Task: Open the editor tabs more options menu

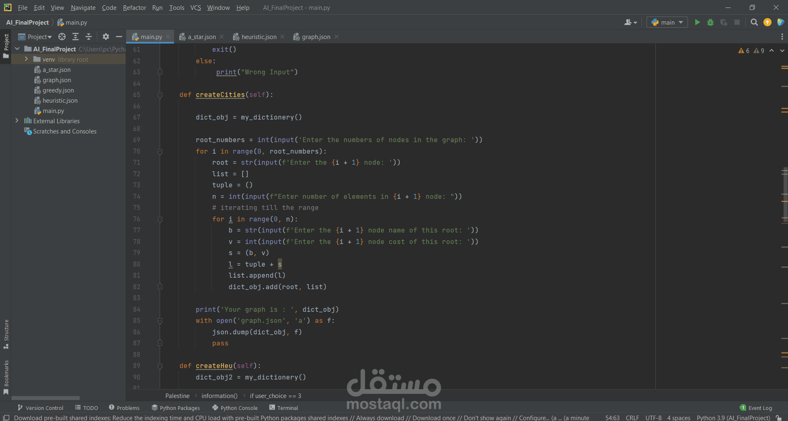Action: [782, 37]
